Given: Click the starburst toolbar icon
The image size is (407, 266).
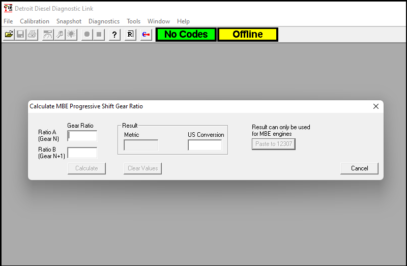Looking at the screenshot, I should [71, 35].
